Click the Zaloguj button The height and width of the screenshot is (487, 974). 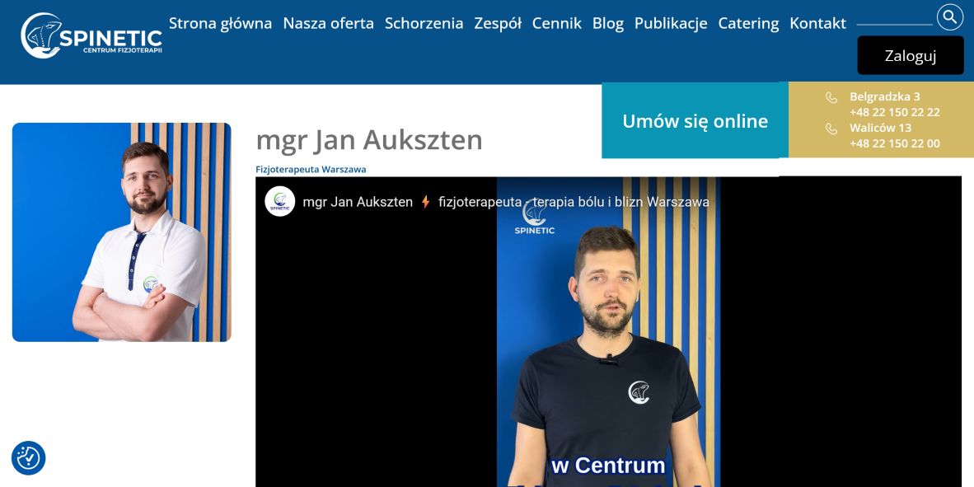pyautogui.click(x=911, y=55)
